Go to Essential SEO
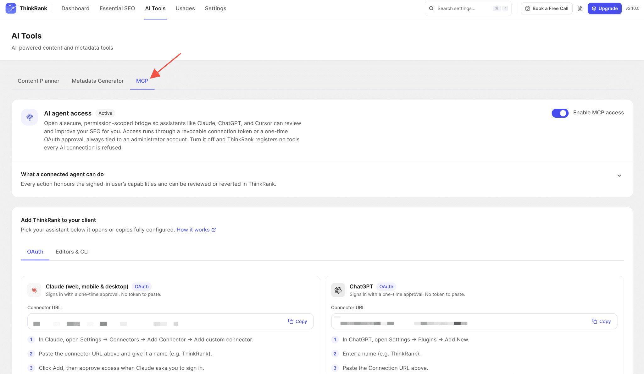 [117, 8]
